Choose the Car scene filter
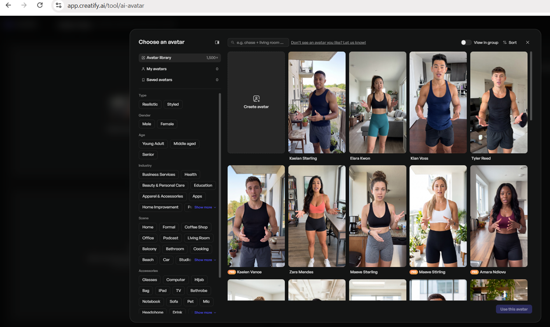 click(166, 260)
